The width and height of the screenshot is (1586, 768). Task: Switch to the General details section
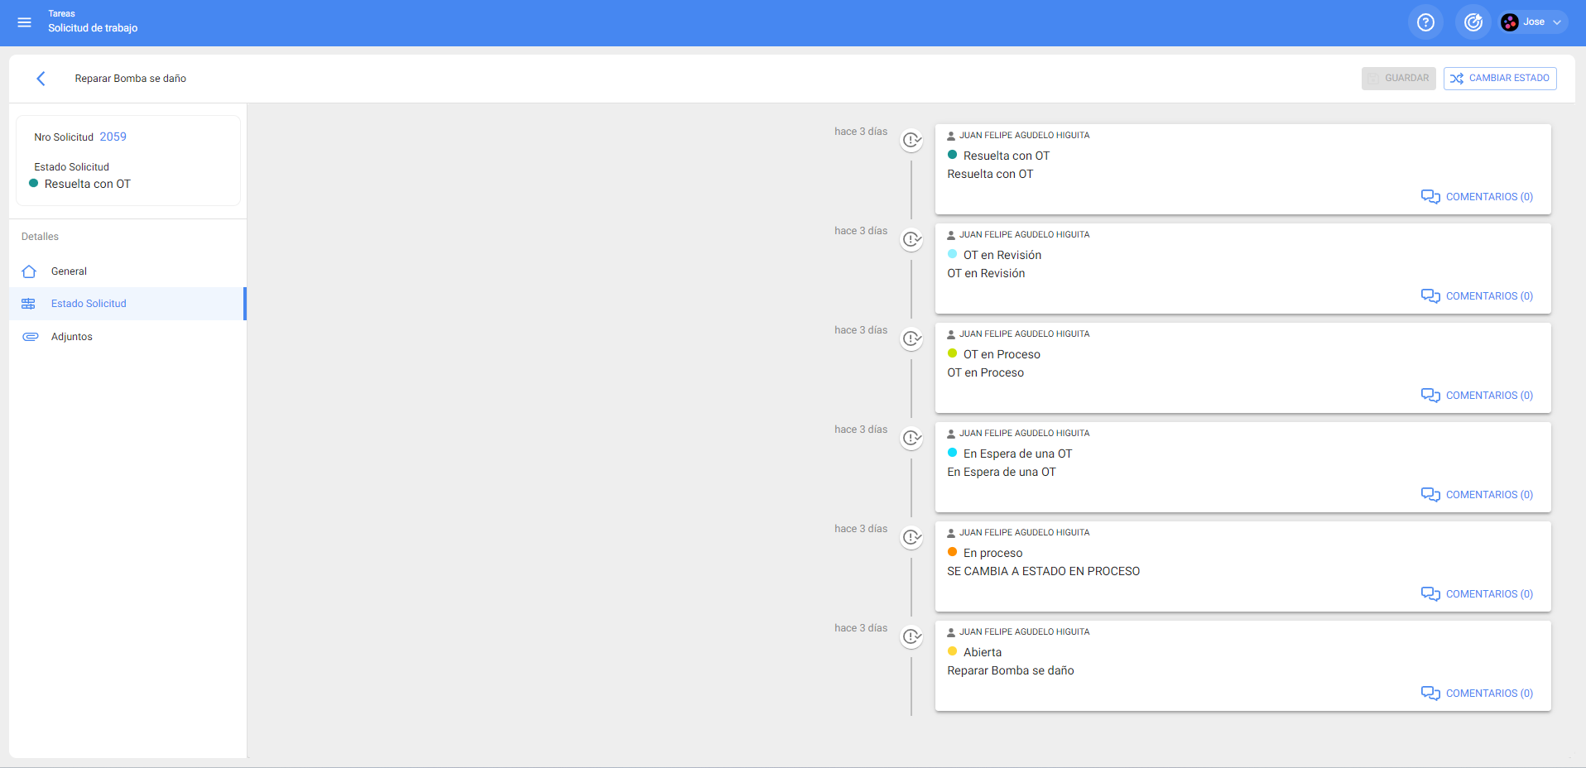(69, 271)
